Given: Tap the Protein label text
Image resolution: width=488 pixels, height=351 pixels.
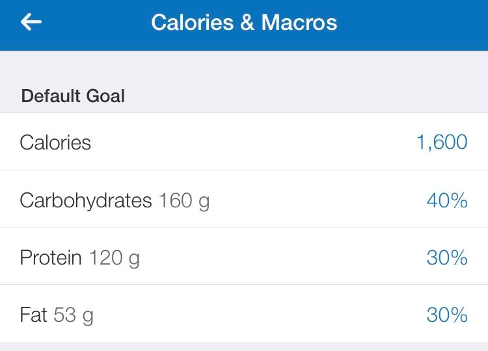Looking at the screenshot, I should click(x=51, y=257).
